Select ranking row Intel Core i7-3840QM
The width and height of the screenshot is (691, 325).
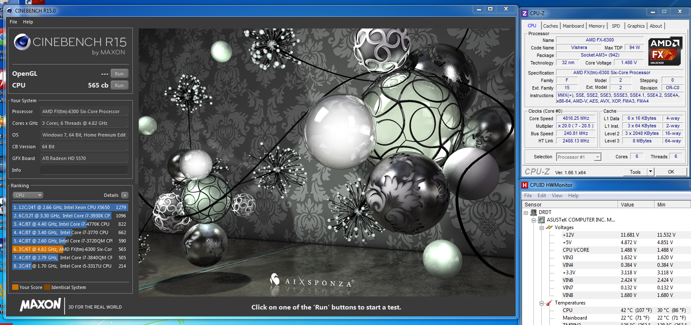click(70, 258)
